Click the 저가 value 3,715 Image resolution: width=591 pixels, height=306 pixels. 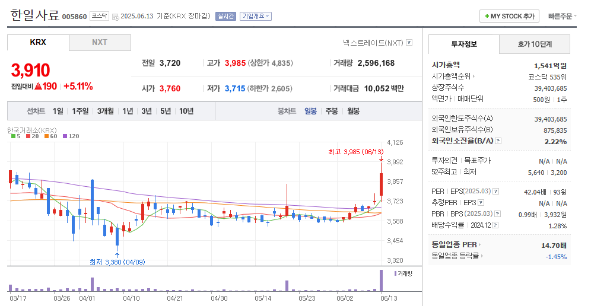point(235,88)
